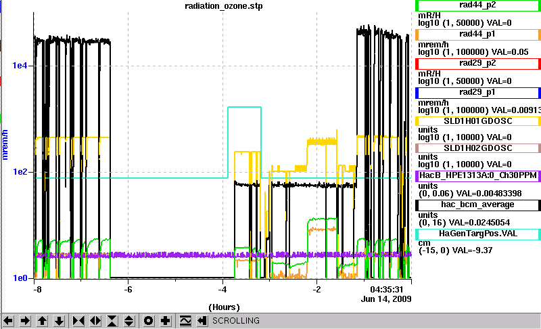Click the SCROLLING status label
This screenshot has height=329, width=541.
(x=235, y=321)
